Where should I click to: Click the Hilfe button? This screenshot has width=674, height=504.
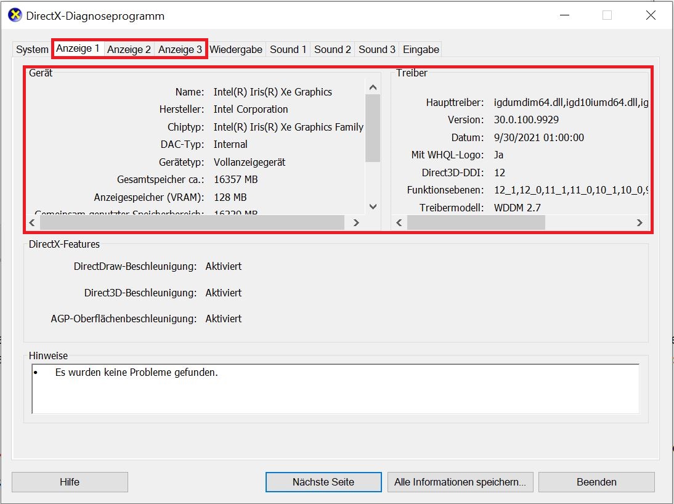pos(70,482)
